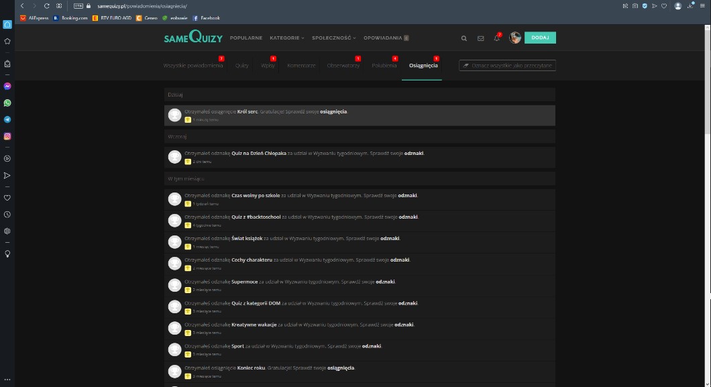The height and width of the screenshot is (387, 711).
Task: Open WhatsApp in the browser sidebar
Action: 7,103
